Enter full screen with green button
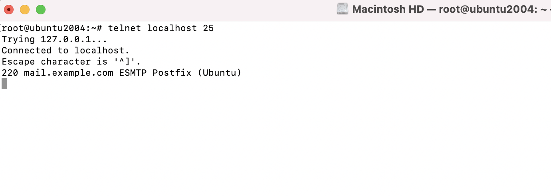The image size is (551, 196). 41,10
